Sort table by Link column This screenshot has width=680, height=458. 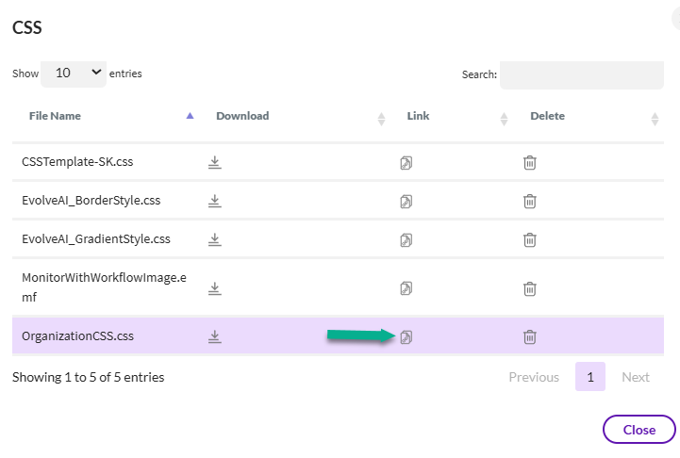click(x=418, y=117)
